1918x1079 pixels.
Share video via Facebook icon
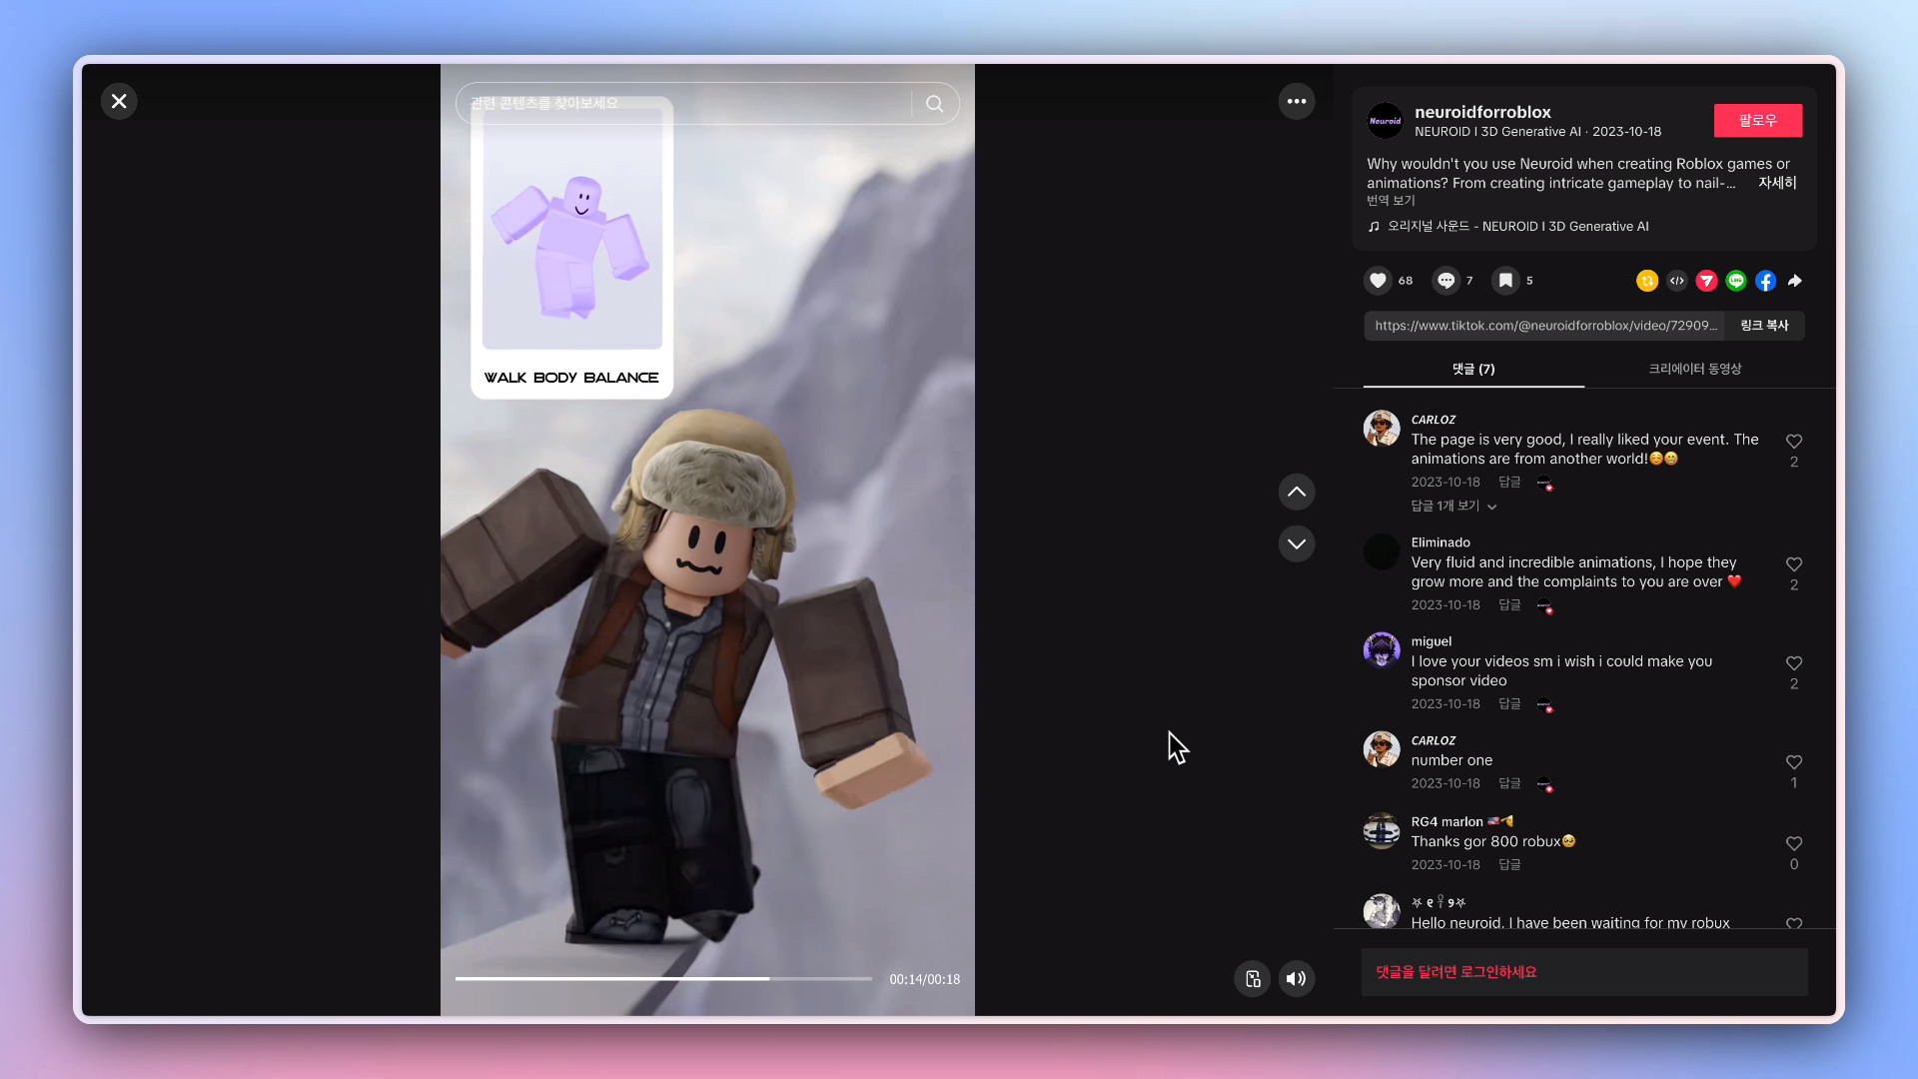pos(1765,281)
